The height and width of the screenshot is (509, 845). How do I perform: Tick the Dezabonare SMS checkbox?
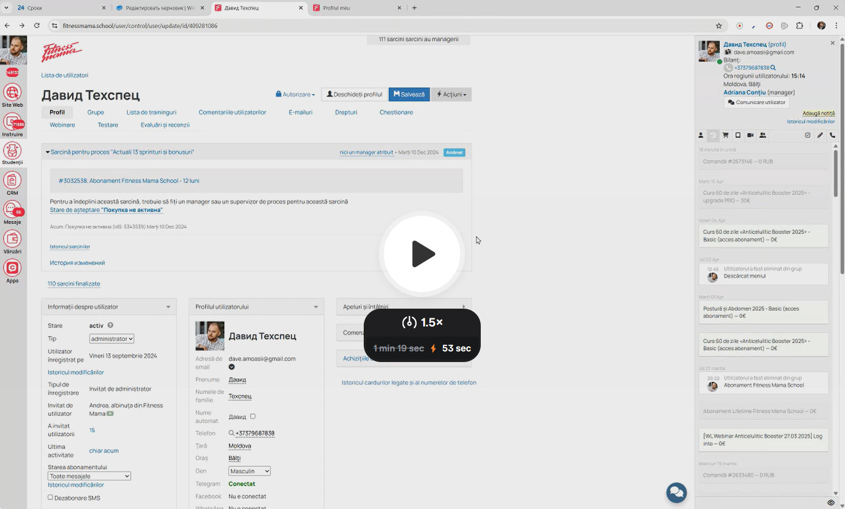point(50,497)
